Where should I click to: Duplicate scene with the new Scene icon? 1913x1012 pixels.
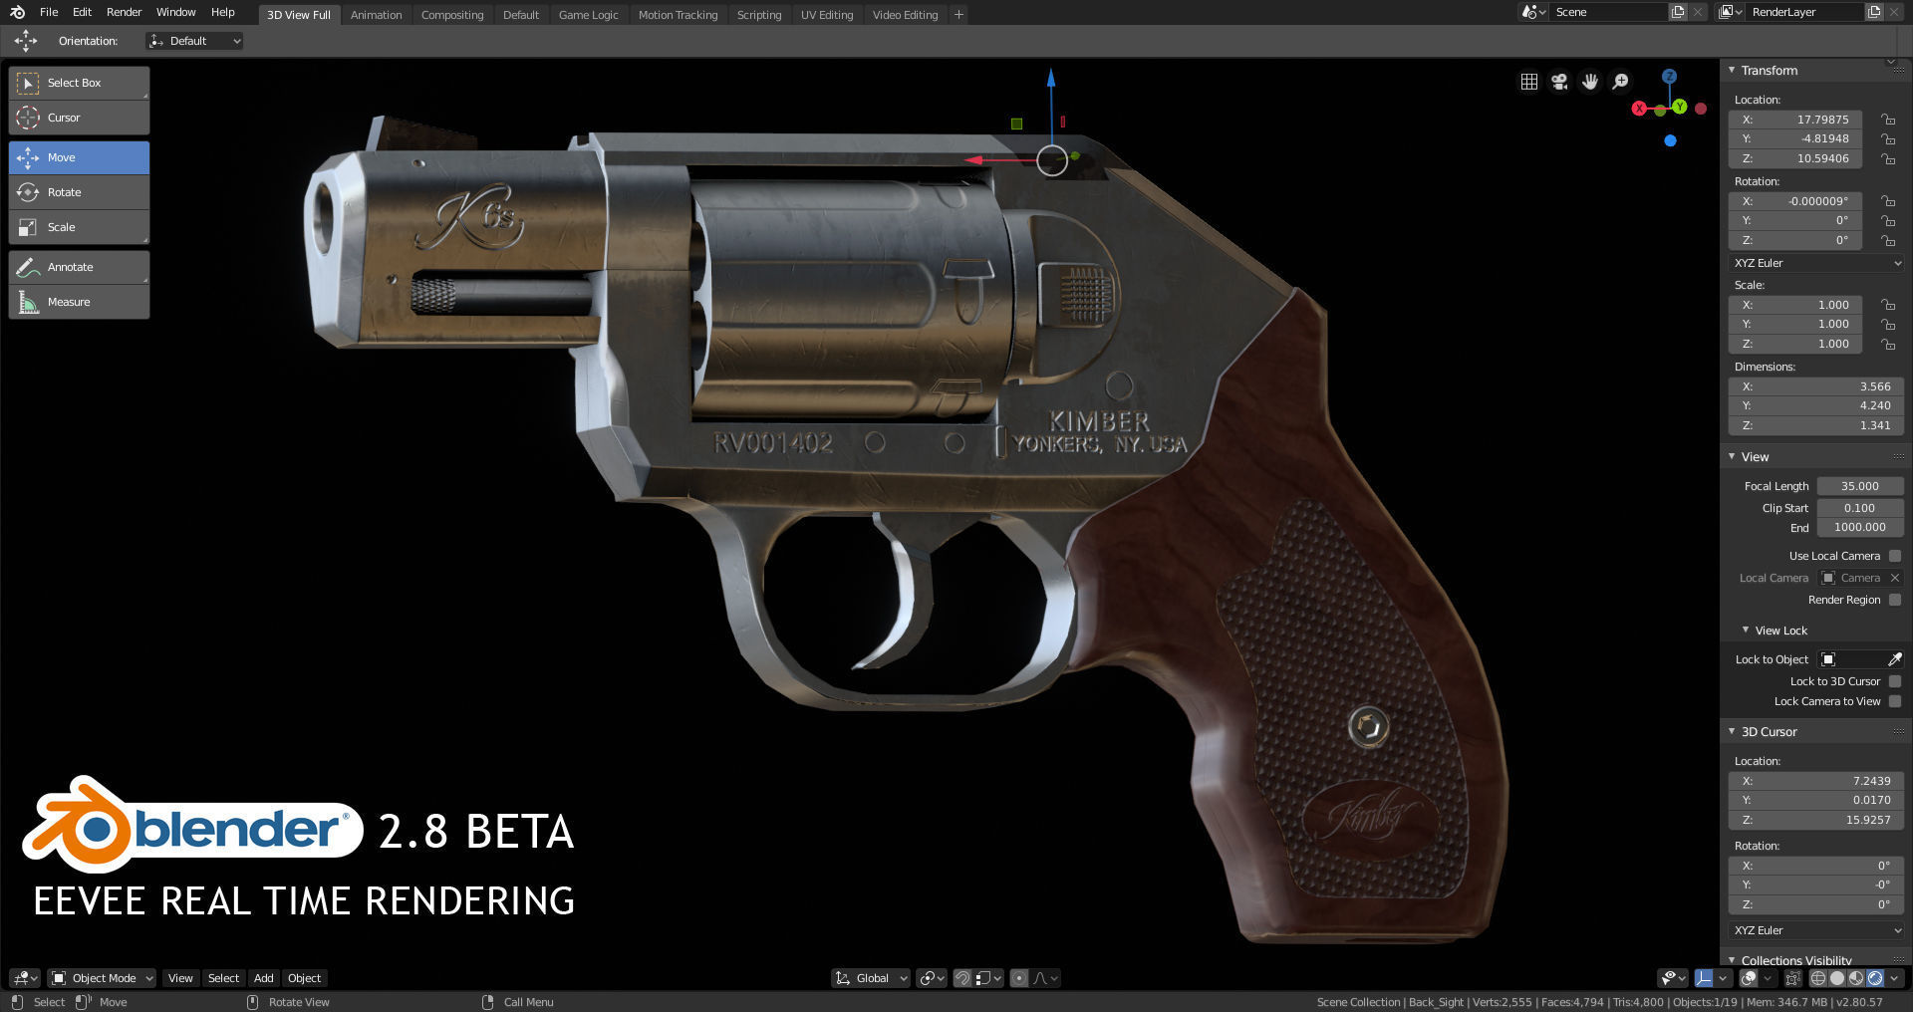point(1678,12)
